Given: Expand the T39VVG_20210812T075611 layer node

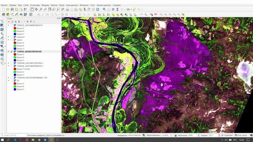Looking at the screenshot, I should 9,63.
